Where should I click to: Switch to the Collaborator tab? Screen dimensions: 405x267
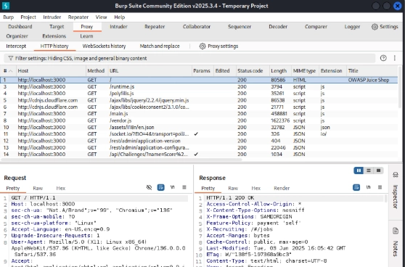point(197,27)
